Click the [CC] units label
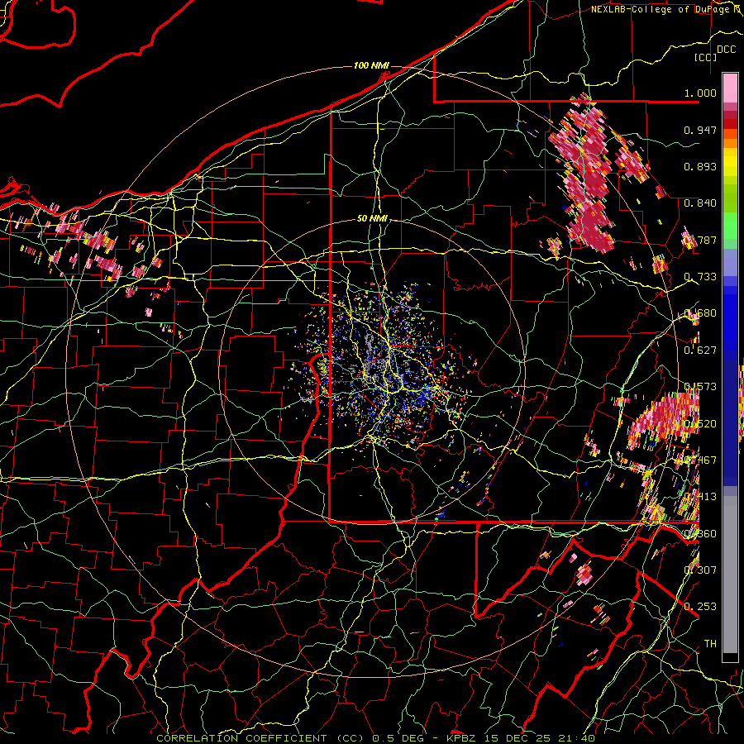The image size is (744, 744). pos(706,57)
